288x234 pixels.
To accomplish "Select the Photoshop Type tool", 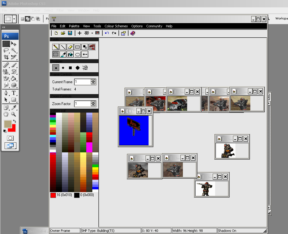I will point(14,93).
